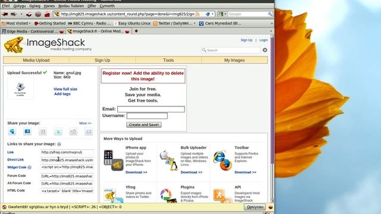
Task: Share the image on Twitter
Action: coord(58,131)
